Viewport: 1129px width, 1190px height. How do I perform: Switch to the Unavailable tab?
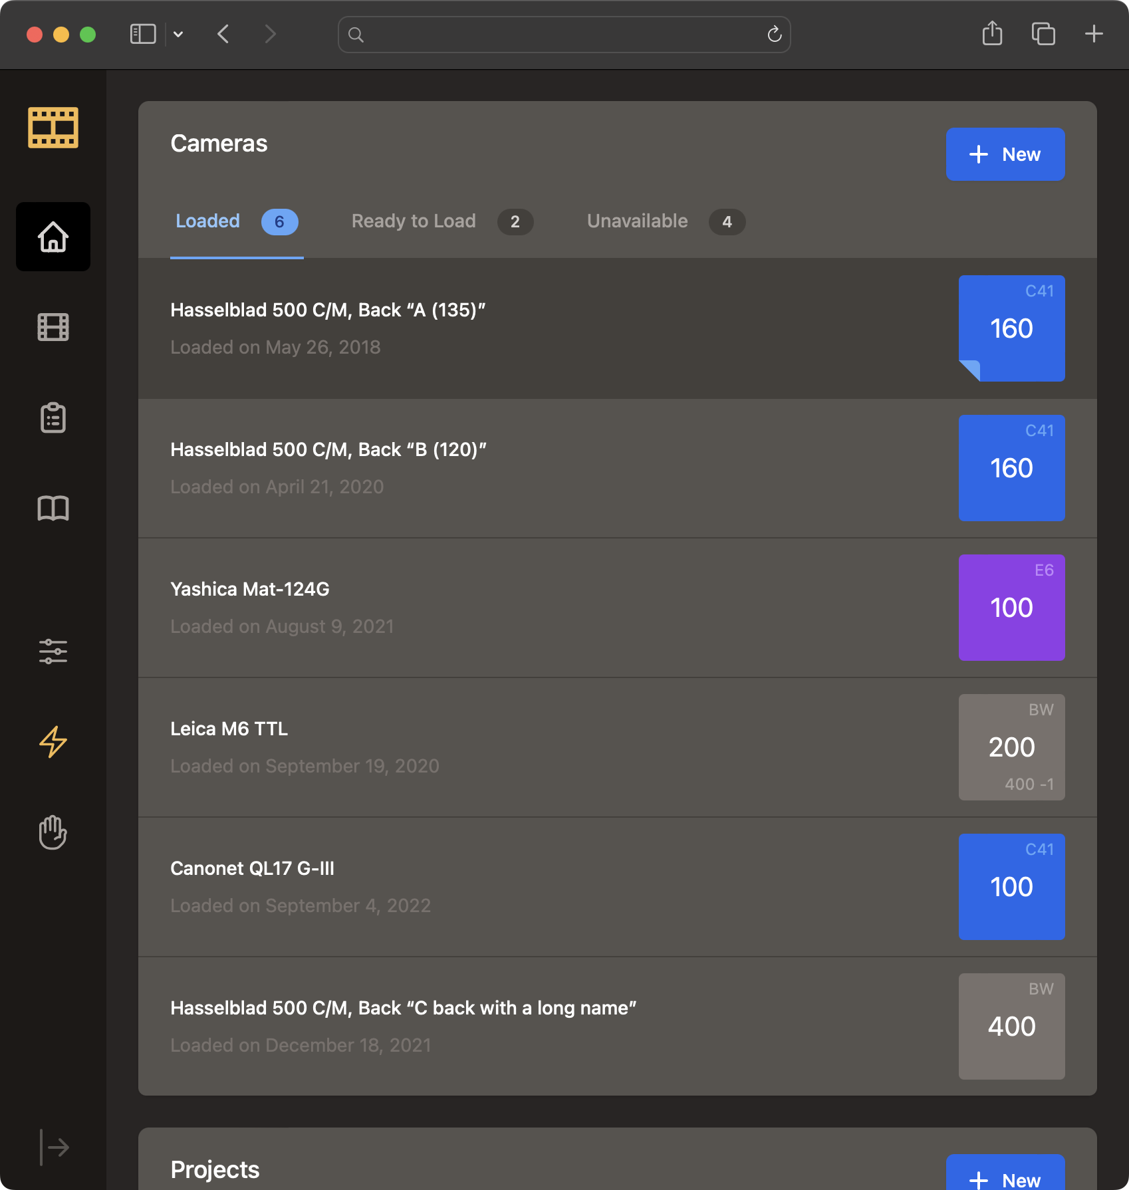pos(636,221)
